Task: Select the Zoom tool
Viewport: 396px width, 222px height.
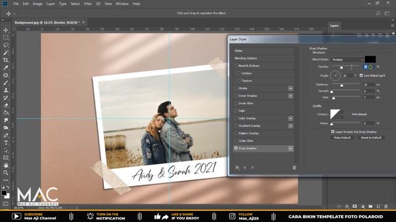Action: click(x=6, y=173)
